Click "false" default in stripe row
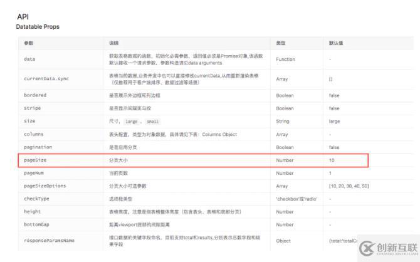Screen dimensions: 420x262 (334, 108)
